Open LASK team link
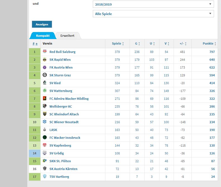The width and height of the screenshot is (221, 187). (x=53, y=130)
